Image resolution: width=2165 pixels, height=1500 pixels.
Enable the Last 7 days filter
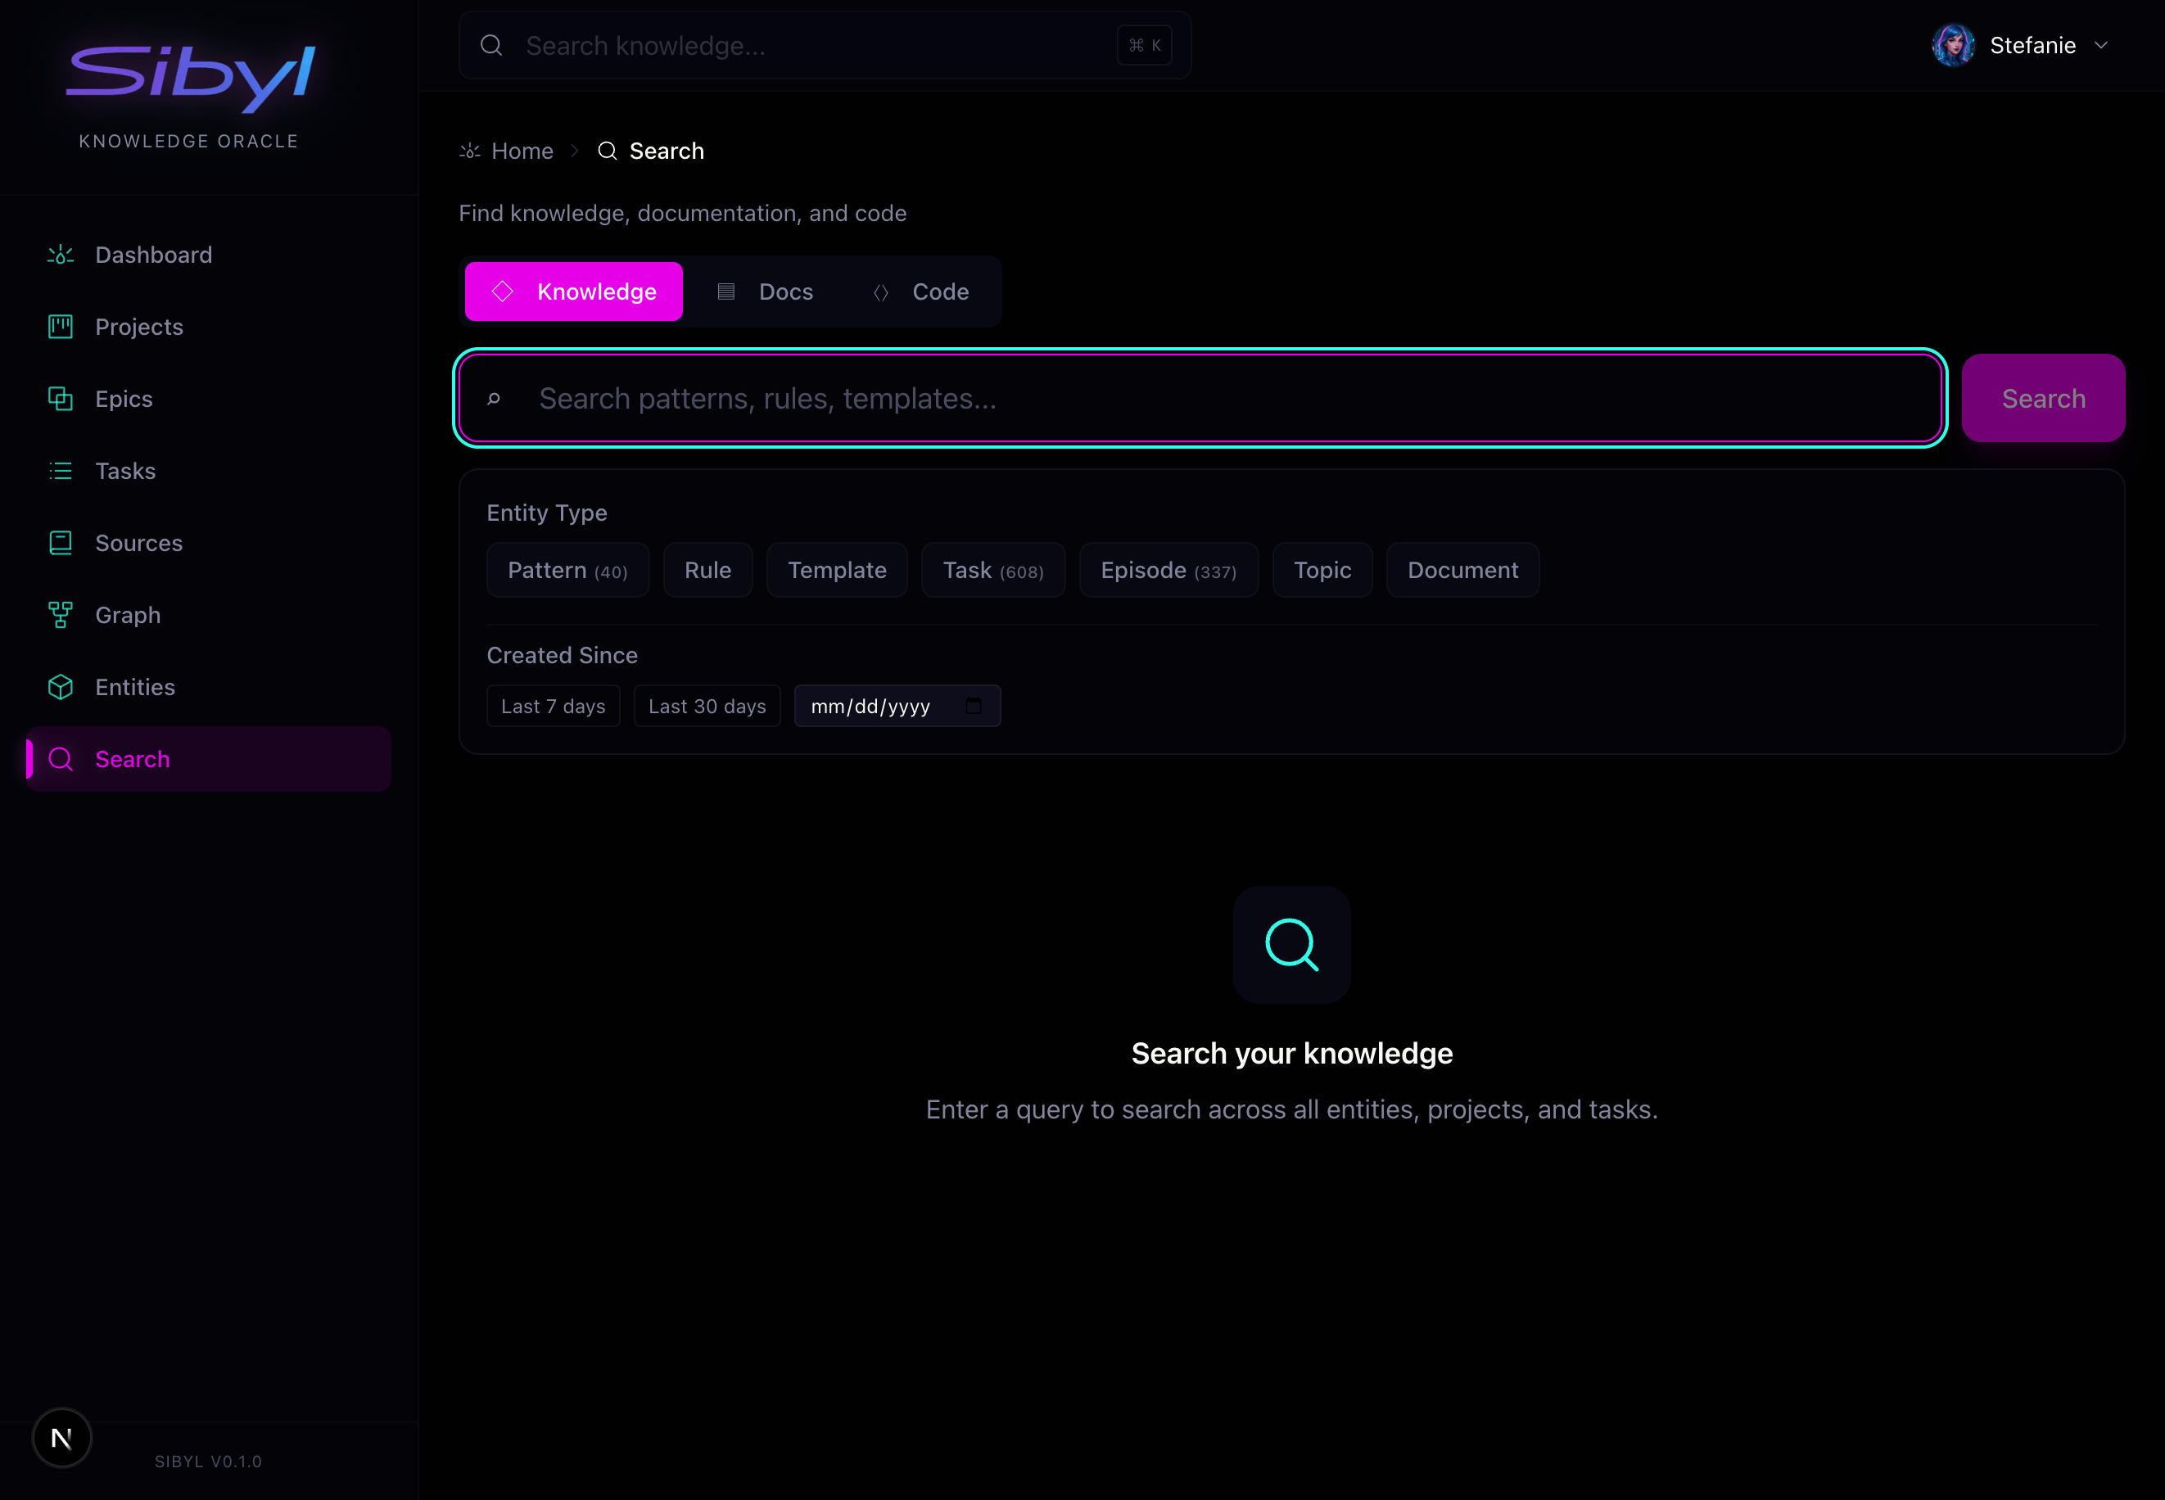click(553, 706)
